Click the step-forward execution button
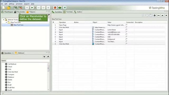Viewport: 169px width, 95px height. (x=39, y=8)
